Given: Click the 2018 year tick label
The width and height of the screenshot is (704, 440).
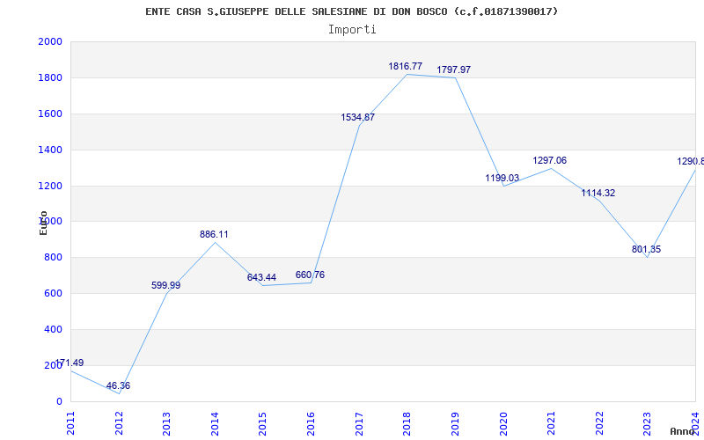Looking at the screenshot, I should click(x=407, y=423).
